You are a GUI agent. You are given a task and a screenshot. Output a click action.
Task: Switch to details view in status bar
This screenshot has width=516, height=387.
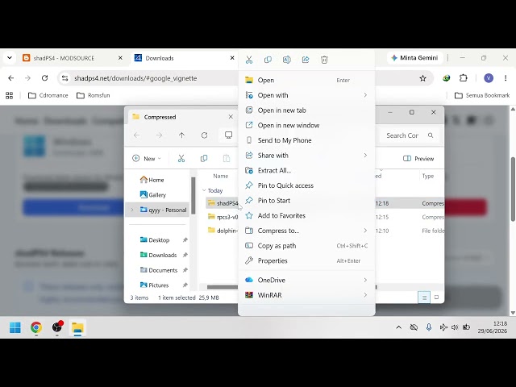[x=424, y=298]
